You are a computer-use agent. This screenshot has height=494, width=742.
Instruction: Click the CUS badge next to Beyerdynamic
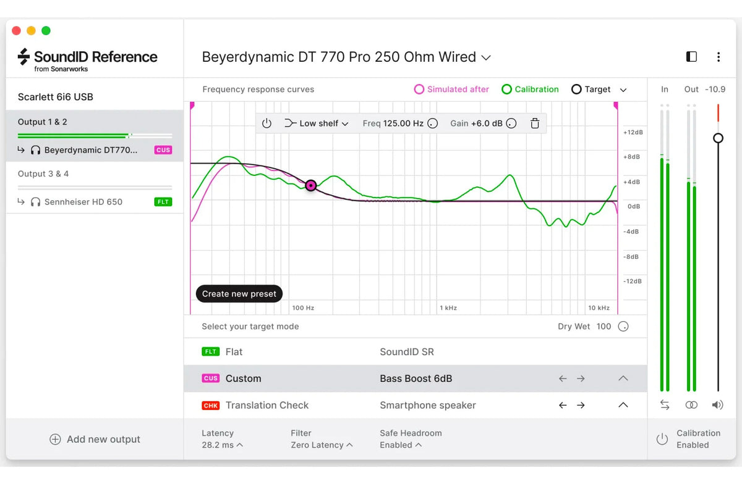[163, 150]
